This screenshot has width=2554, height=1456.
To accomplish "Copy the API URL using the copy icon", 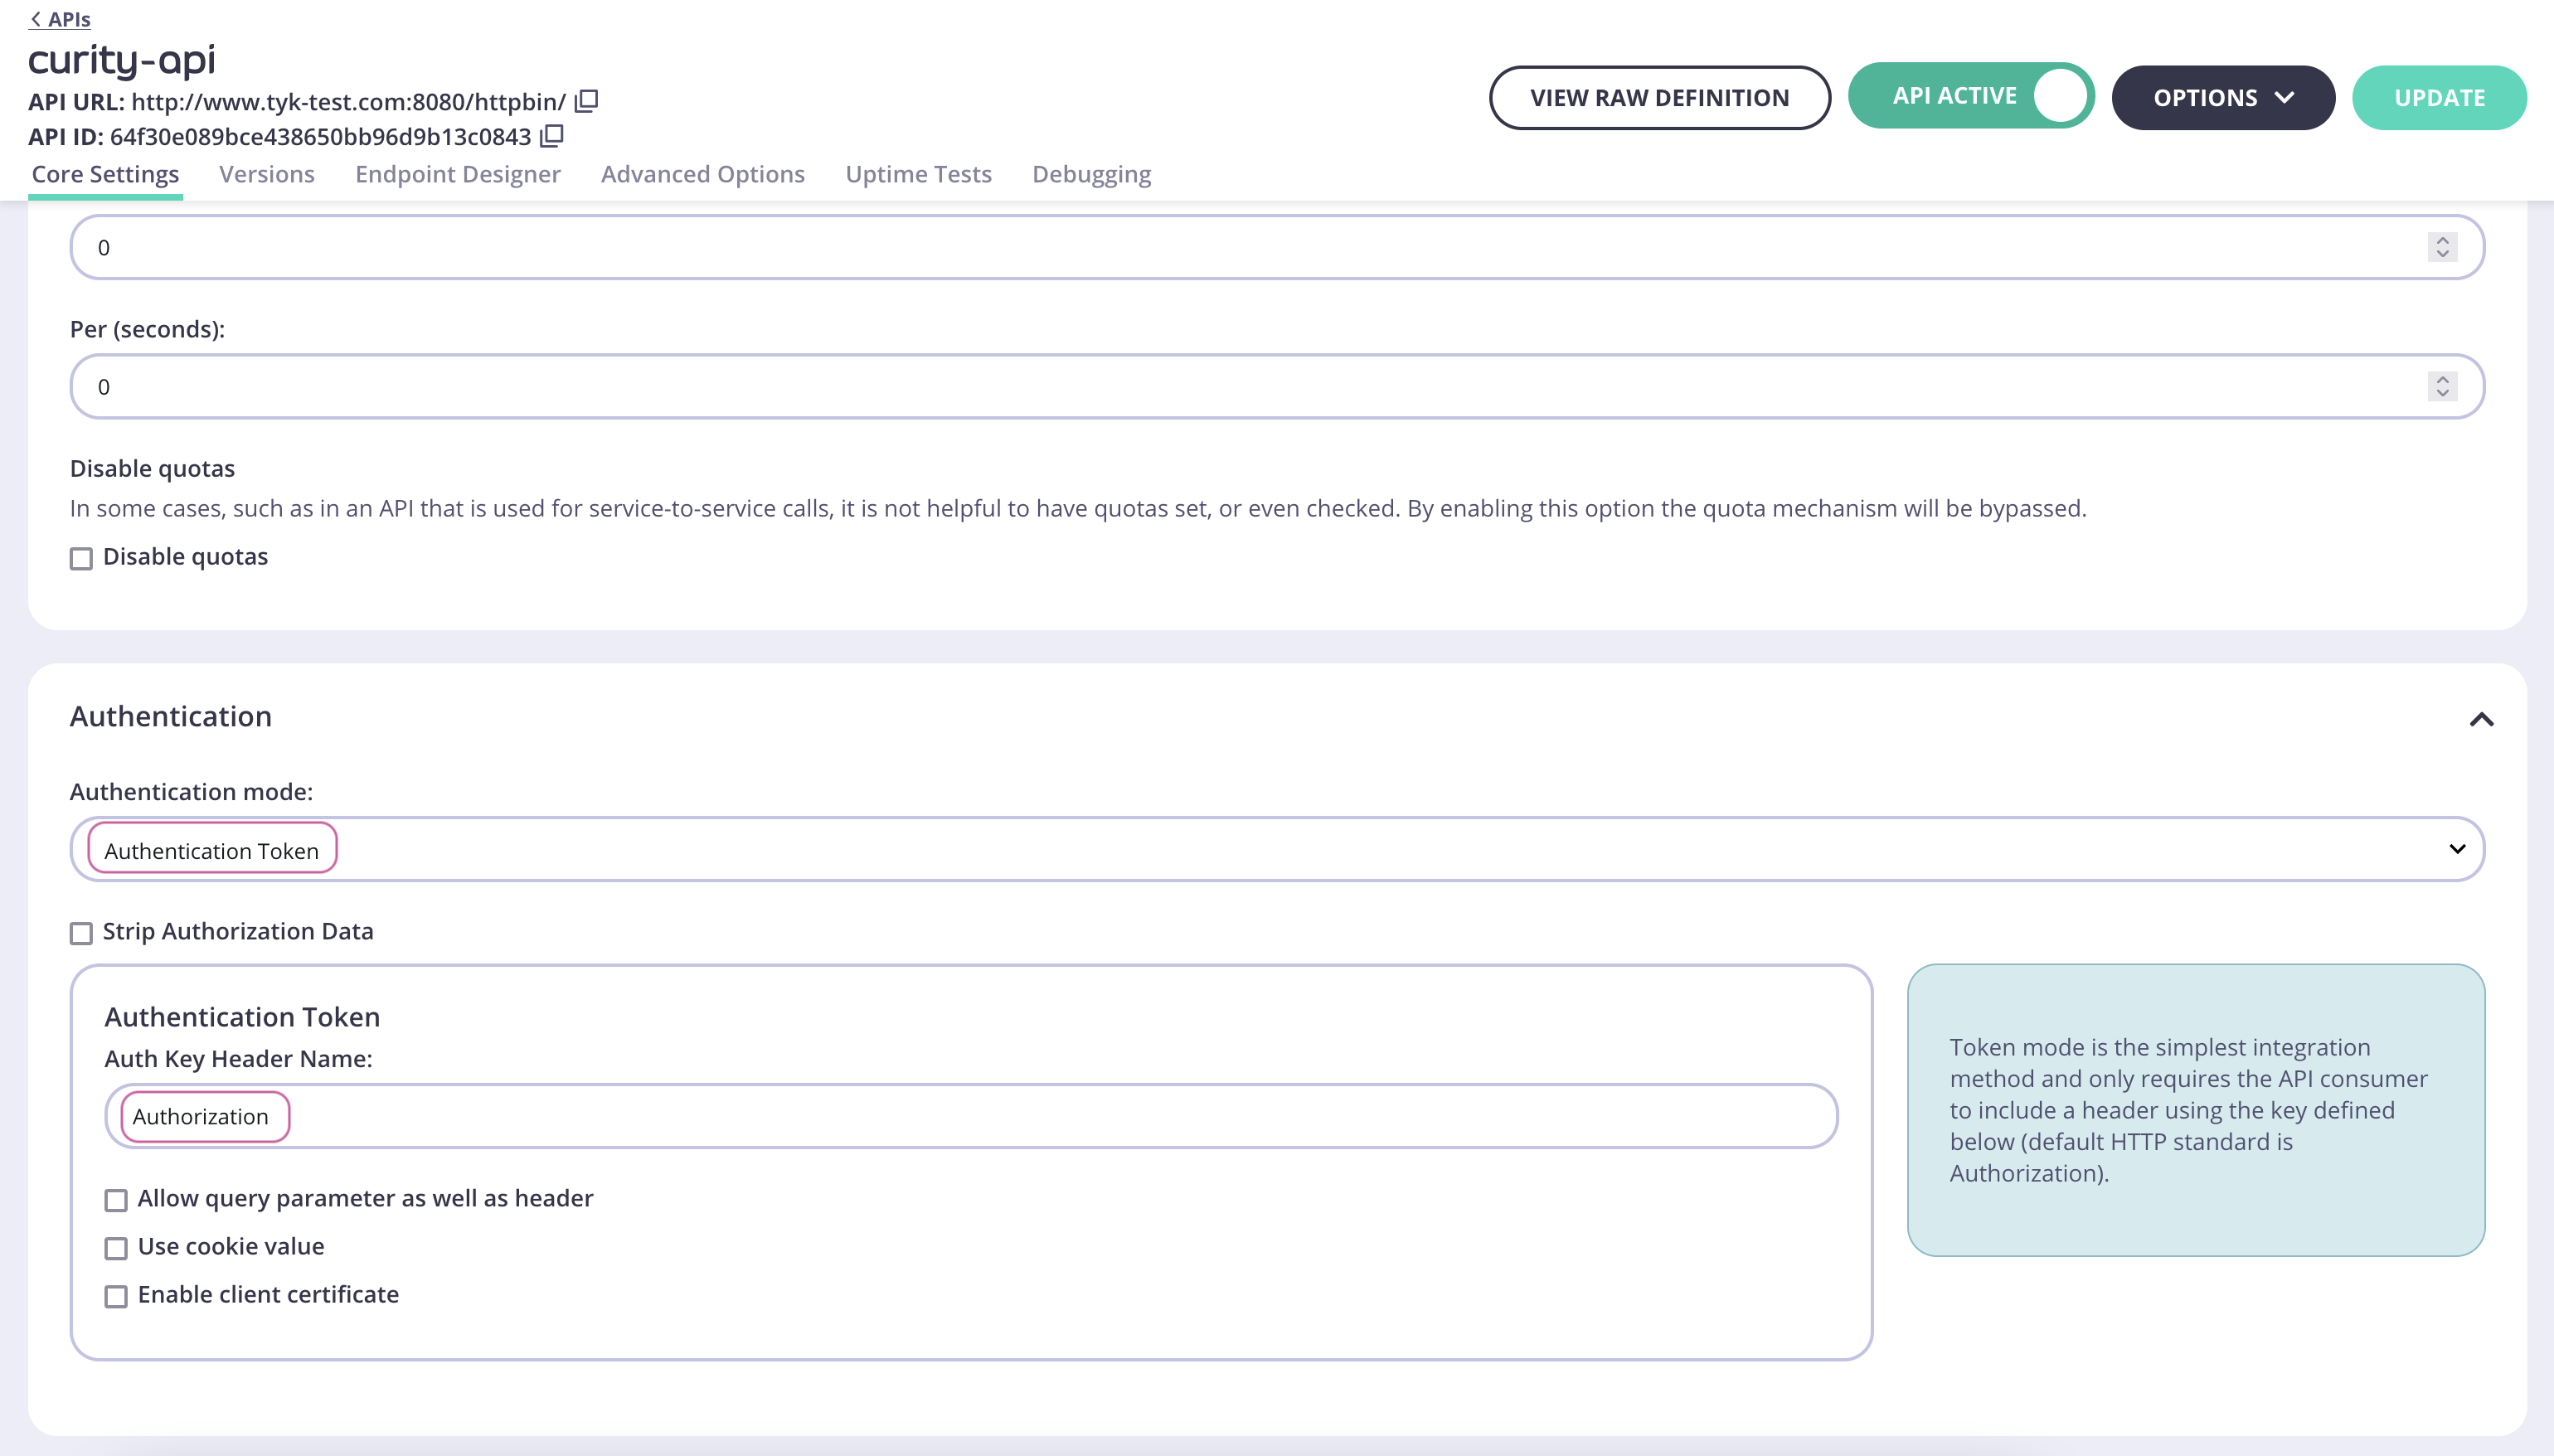I will [x=585, y=100].
